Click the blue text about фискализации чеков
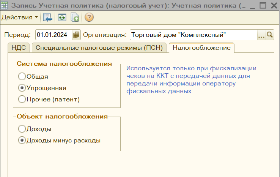 [x=191, y=79]
